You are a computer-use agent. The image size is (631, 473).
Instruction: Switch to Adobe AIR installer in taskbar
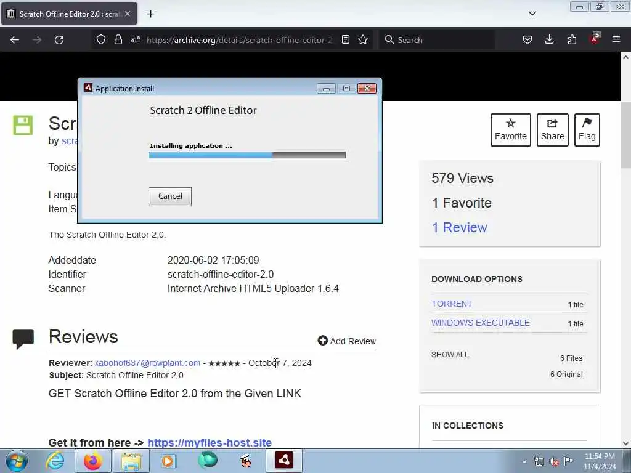(283, 461)
